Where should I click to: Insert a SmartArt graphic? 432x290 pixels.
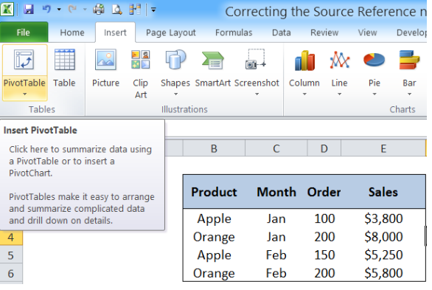tap(213, 68)
